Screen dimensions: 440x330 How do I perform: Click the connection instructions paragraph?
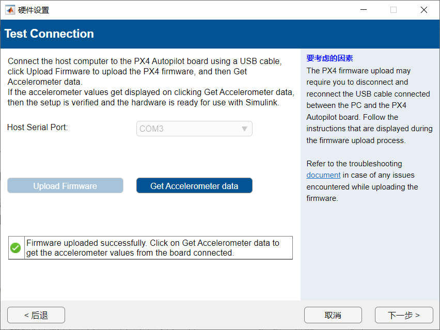click(x=150, y=82)
